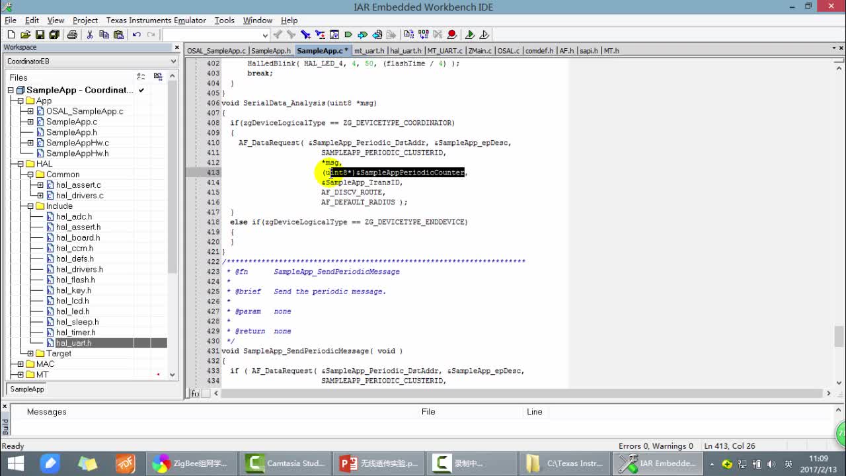Collapse the Include folder
The image size is (846, 476).
click(30, 206)
